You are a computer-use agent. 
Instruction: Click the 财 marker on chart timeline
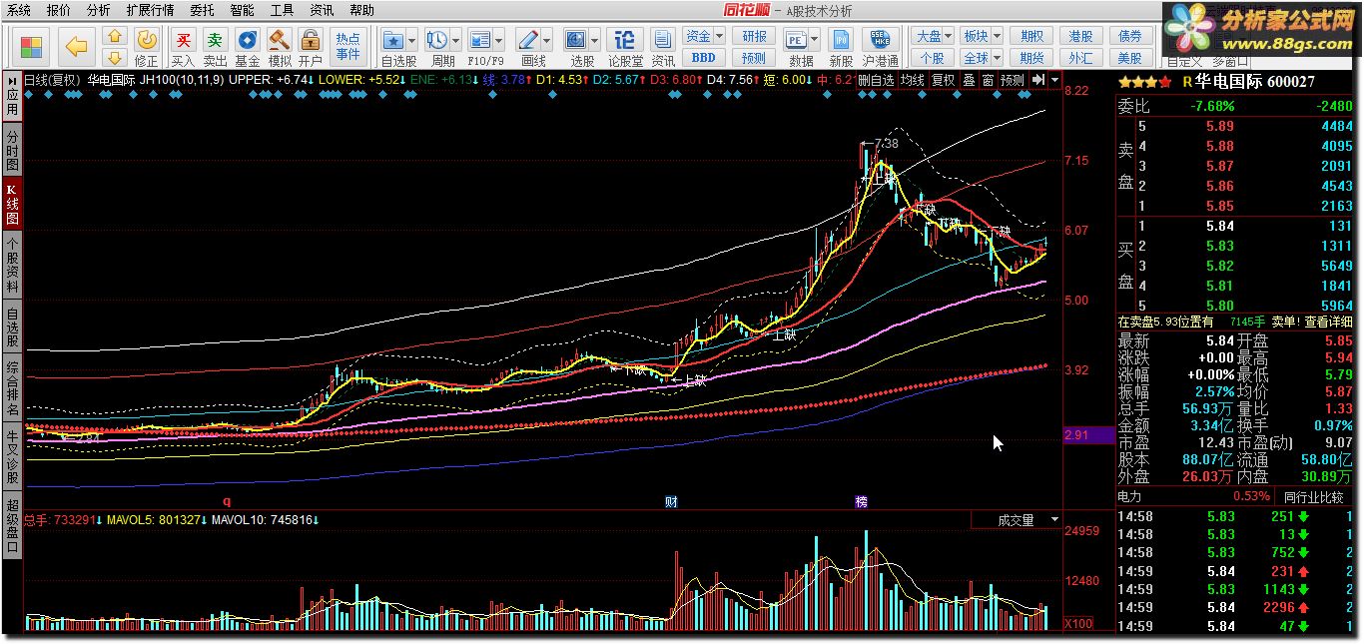[x=671, y=501]
